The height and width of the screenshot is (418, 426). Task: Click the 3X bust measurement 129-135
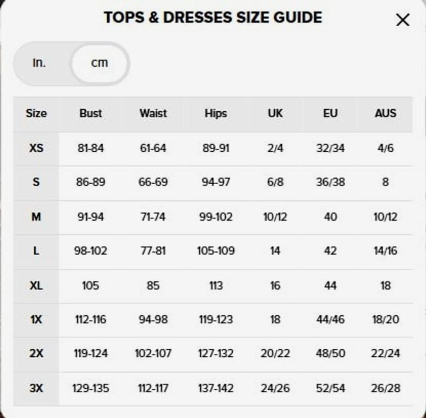tap(91, 388)
